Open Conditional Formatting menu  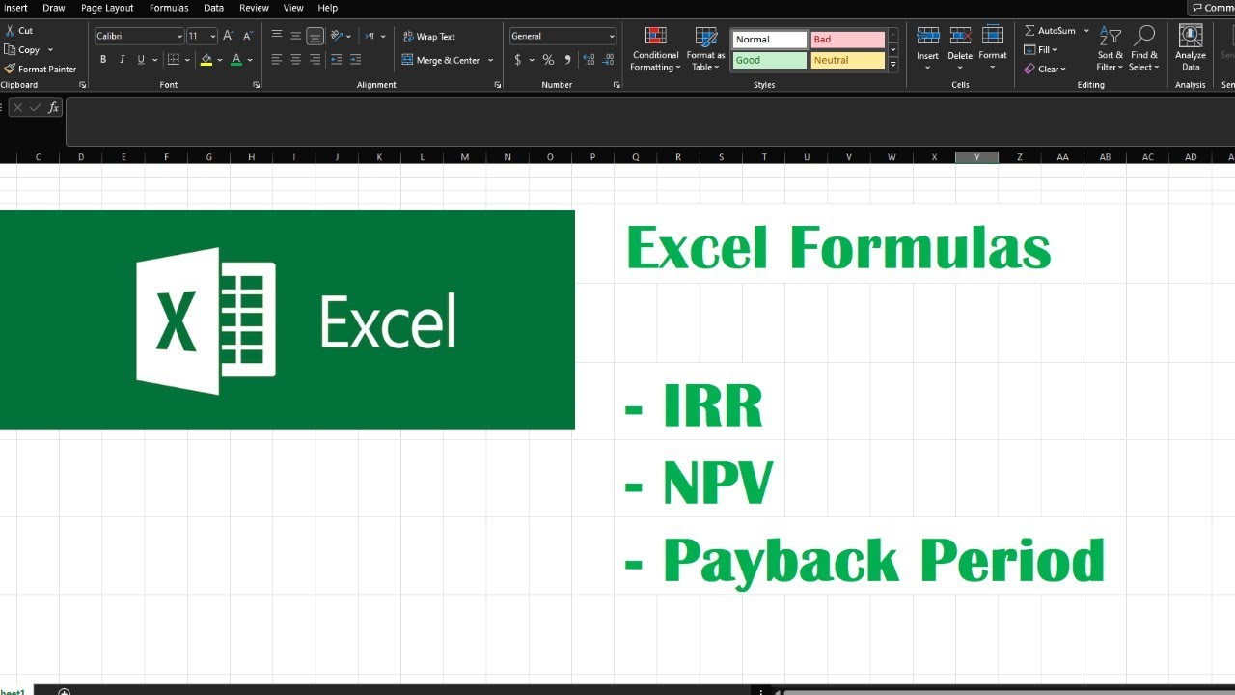[656, 49]
